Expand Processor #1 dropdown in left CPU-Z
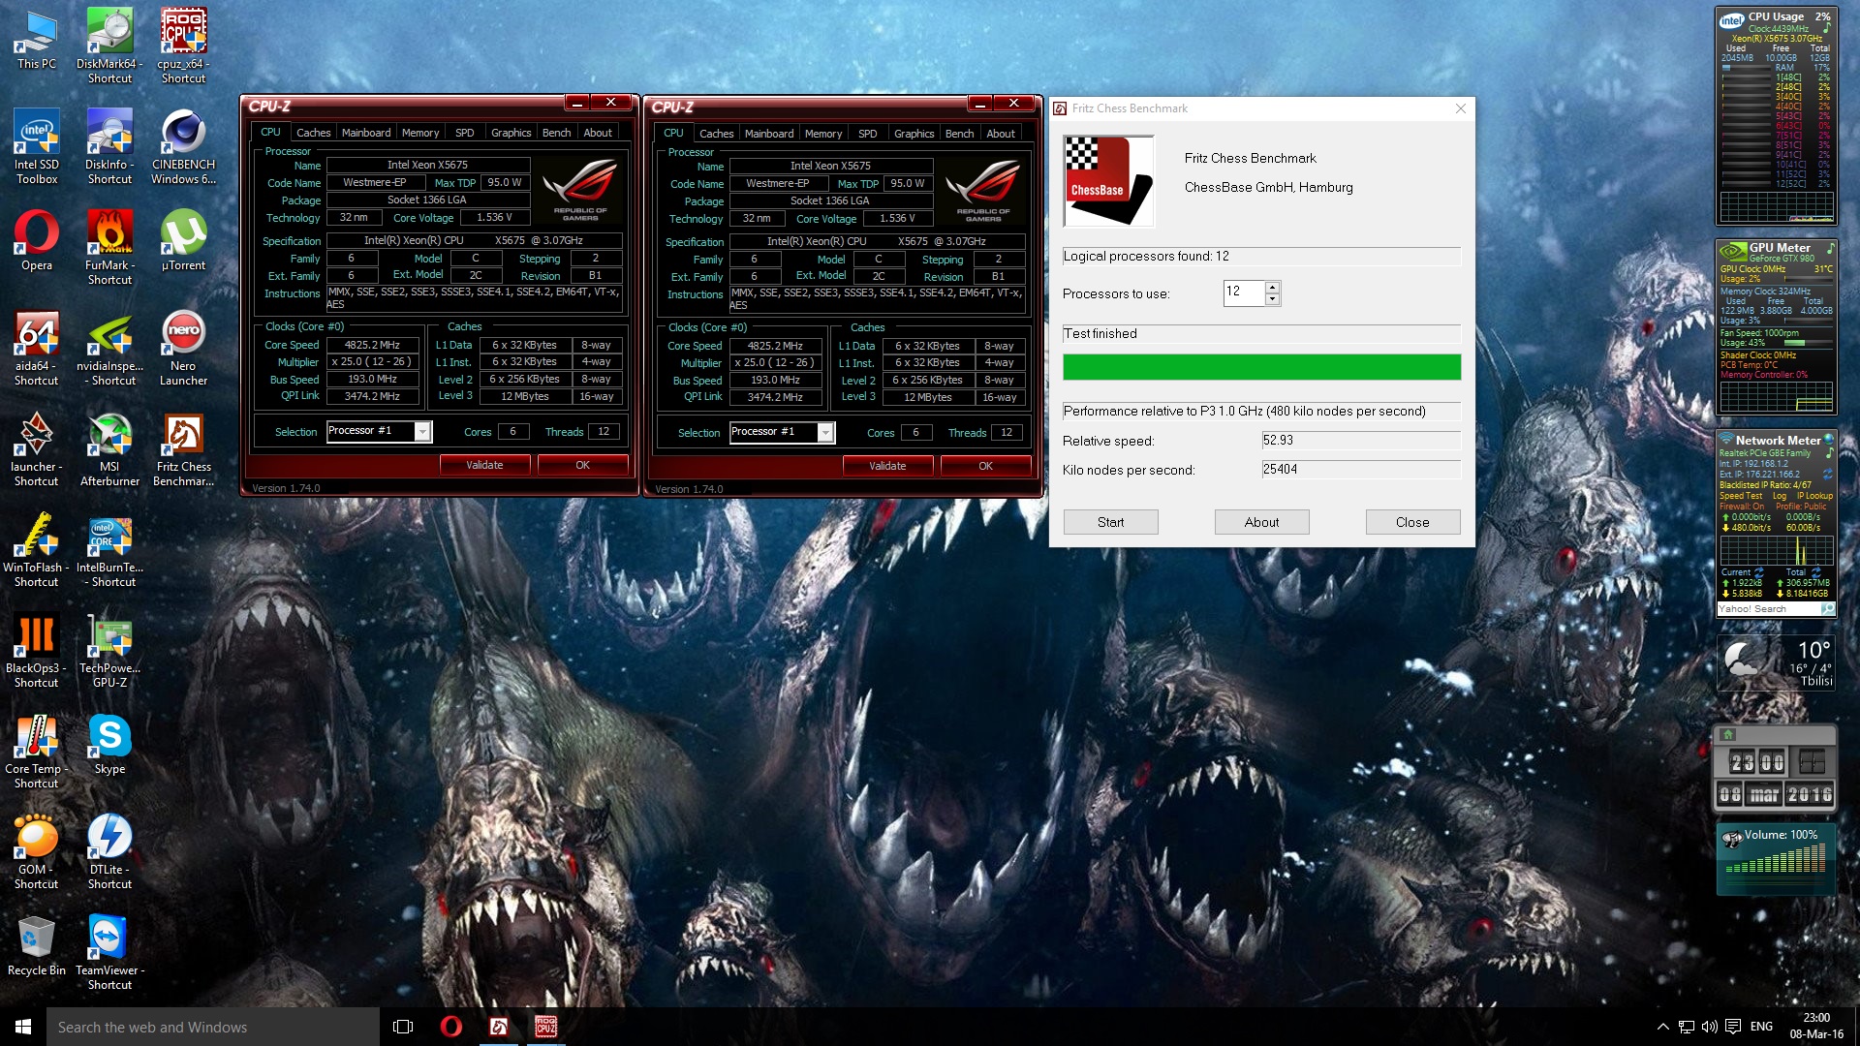 point(422,432)
